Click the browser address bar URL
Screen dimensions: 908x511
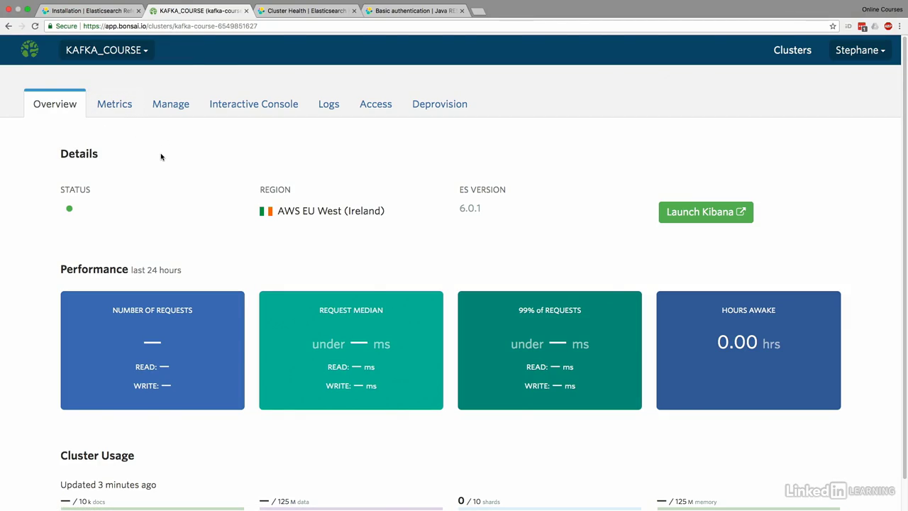click(170, 26)
